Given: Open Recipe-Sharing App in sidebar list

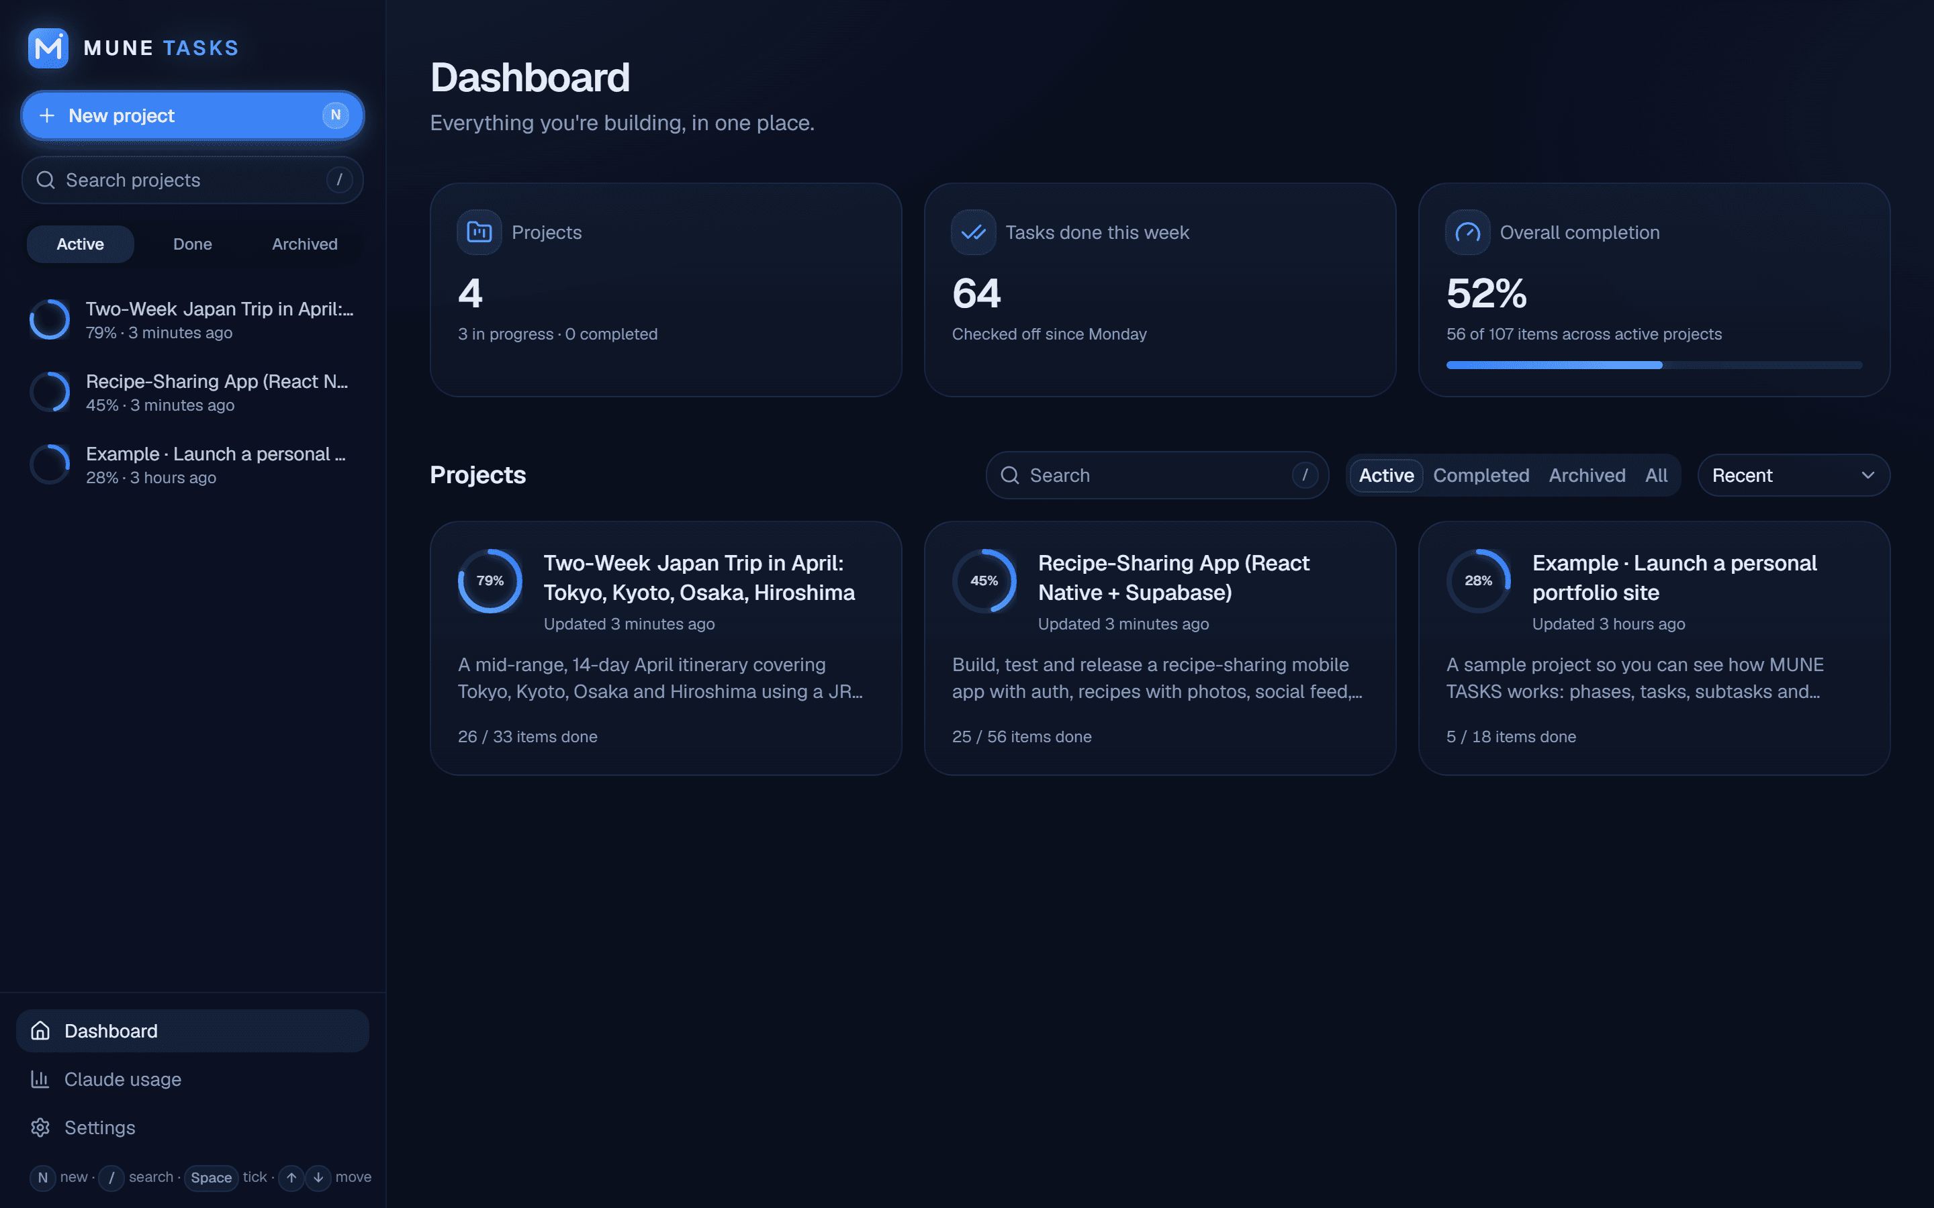Looking at the screenshot, I should 193,393.
